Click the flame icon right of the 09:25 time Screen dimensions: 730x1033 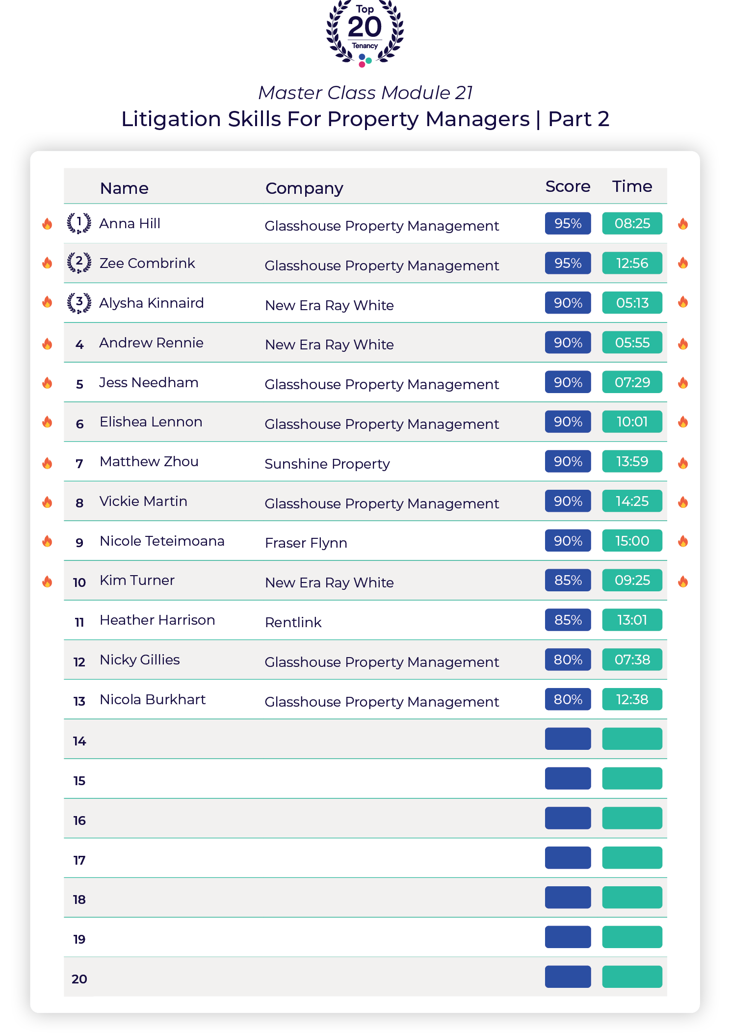coord(683,582)
